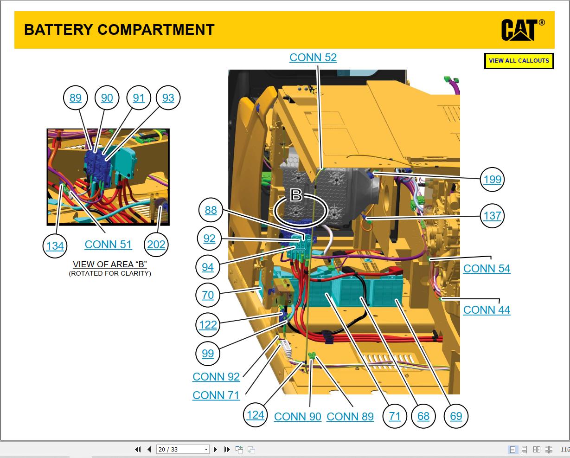Open the CONN 71 link
Viewport: 570px width, 458px height.
click(x=216, y=395)
